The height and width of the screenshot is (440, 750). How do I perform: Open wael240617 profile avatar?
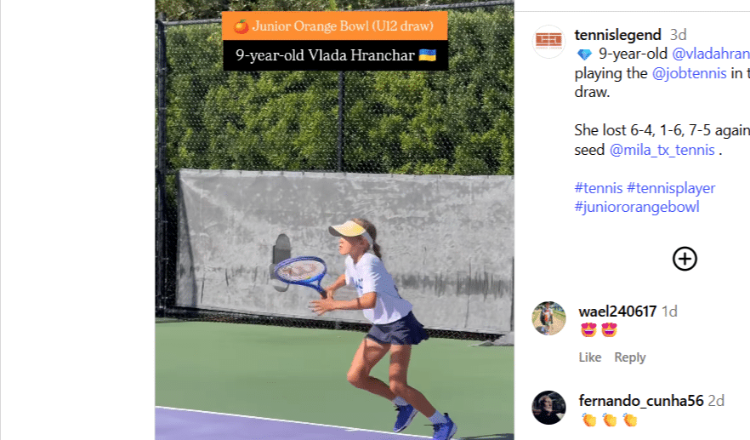[x=548, y=318]
